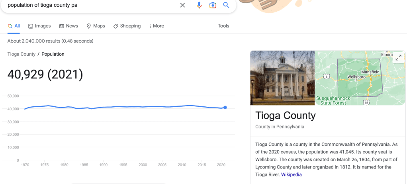Switch to the News tab
407x184 pixels.
pos(68,26)
